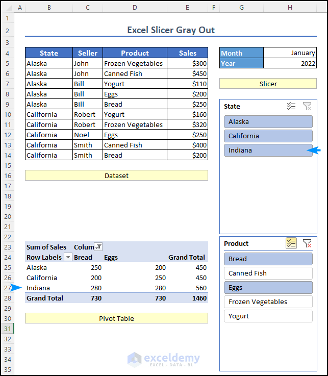Click the Product slicer title

pyautogui.click(x=236, y=243)
